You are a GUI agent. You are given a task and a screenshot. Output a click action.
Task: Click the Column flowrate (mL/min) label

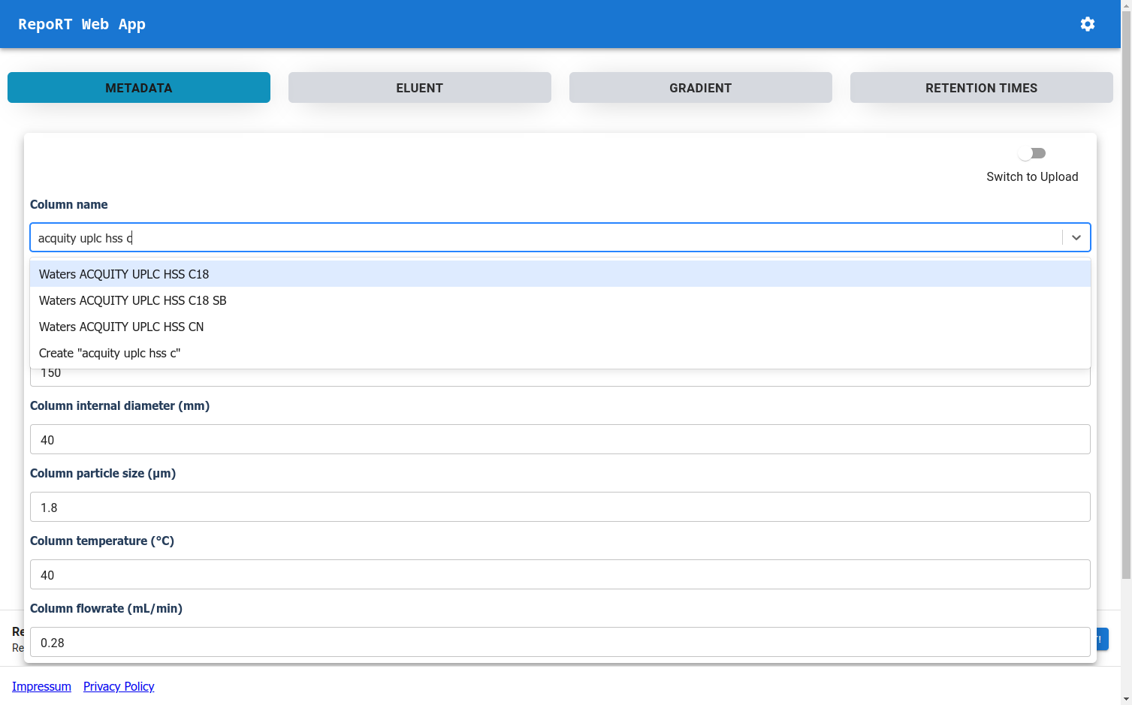tap(107, 608)
